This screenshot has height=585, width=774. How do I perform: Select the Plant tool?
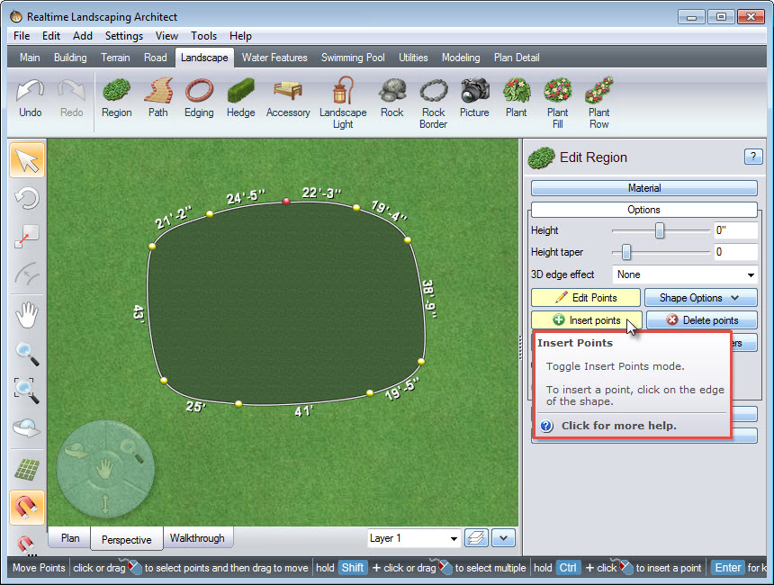517,98
